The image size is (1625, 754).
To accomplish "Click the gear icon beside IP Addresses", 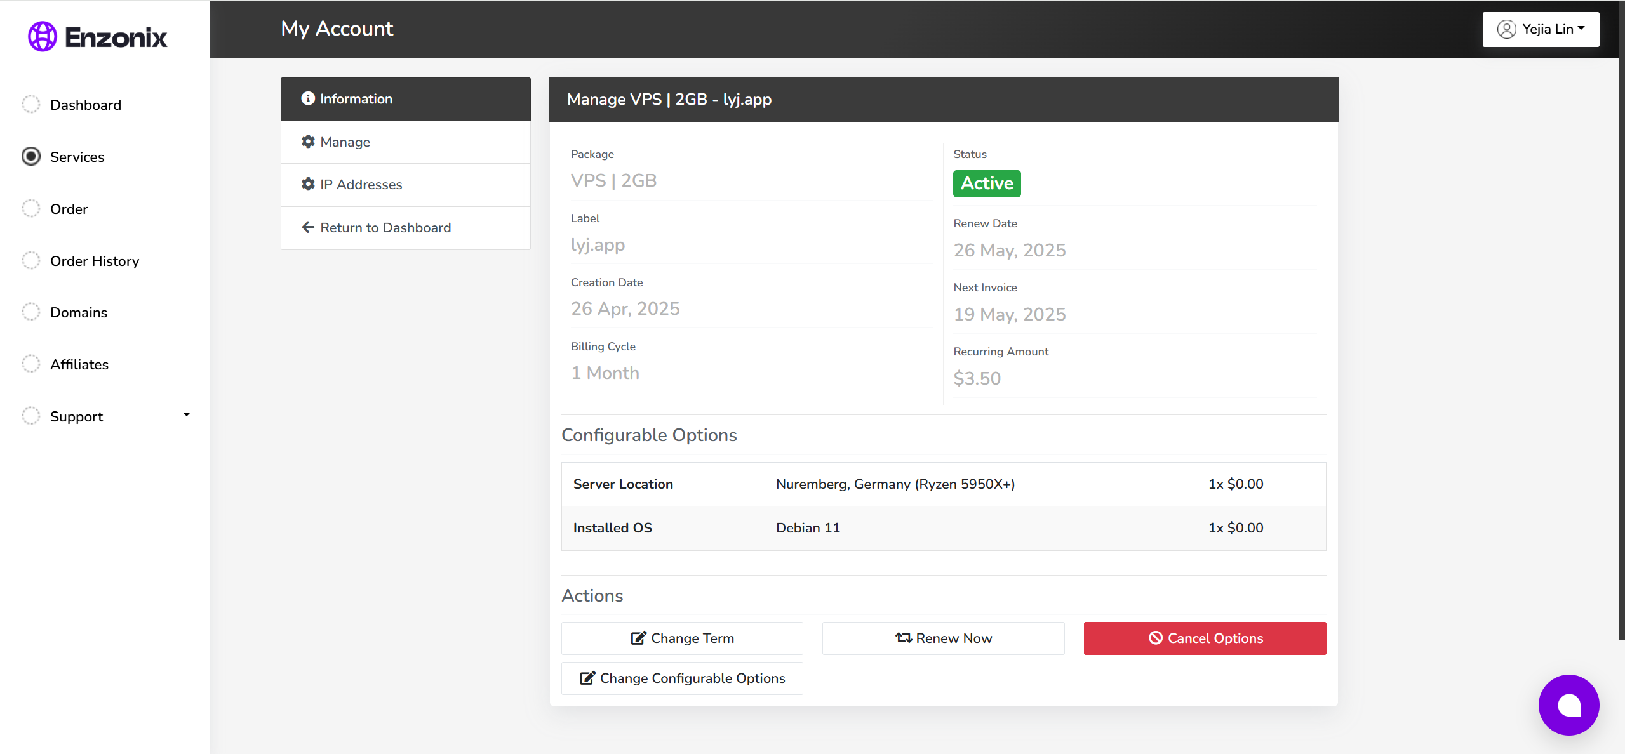I will pos(308,184).
